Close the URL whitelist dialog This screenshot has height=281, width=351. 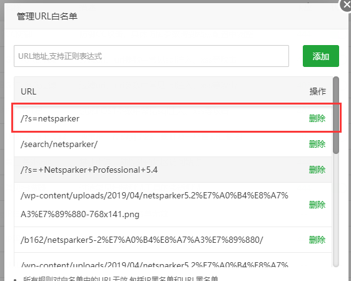tap(346, 4)
